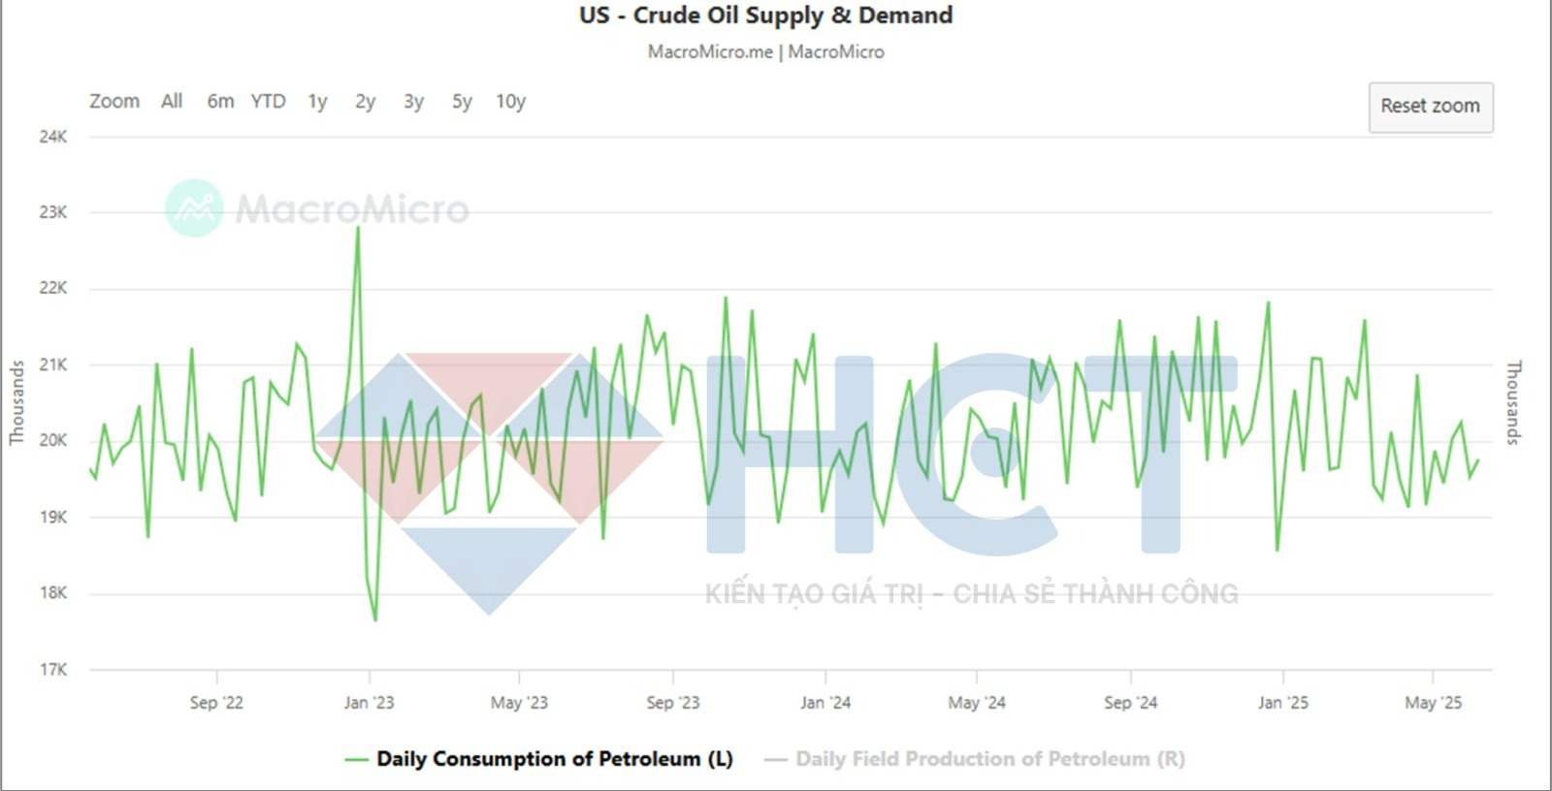Choose the YTD zoom range
Viewport: 1552px width, 791px height.
click(268, 101)
